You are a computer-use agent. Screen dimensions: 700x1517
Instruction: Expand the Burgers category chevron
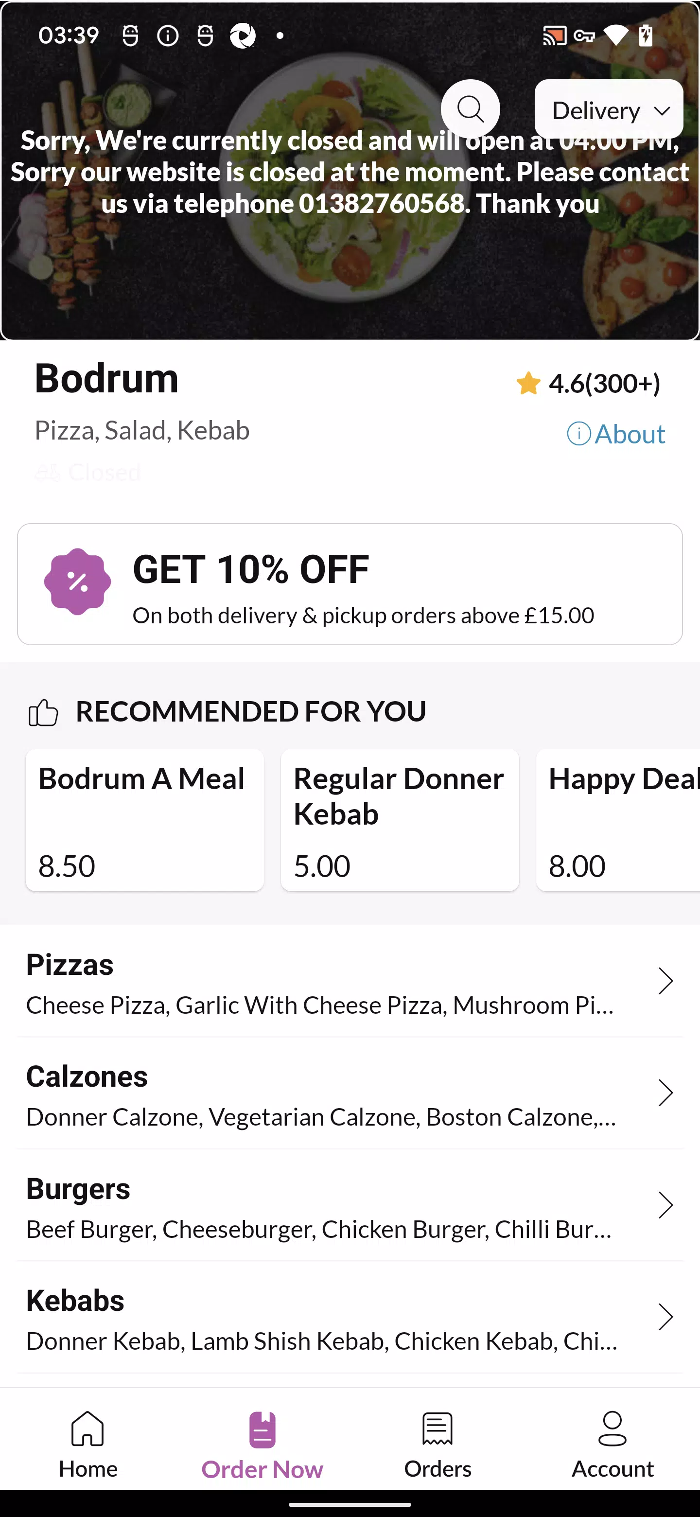pyautogui.click(x=665, y=1205)
